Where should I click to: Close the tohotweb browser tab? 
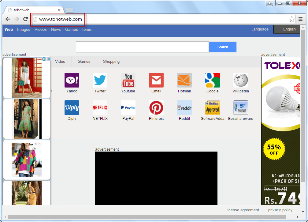pyautogui.click(x=59, y=10)
